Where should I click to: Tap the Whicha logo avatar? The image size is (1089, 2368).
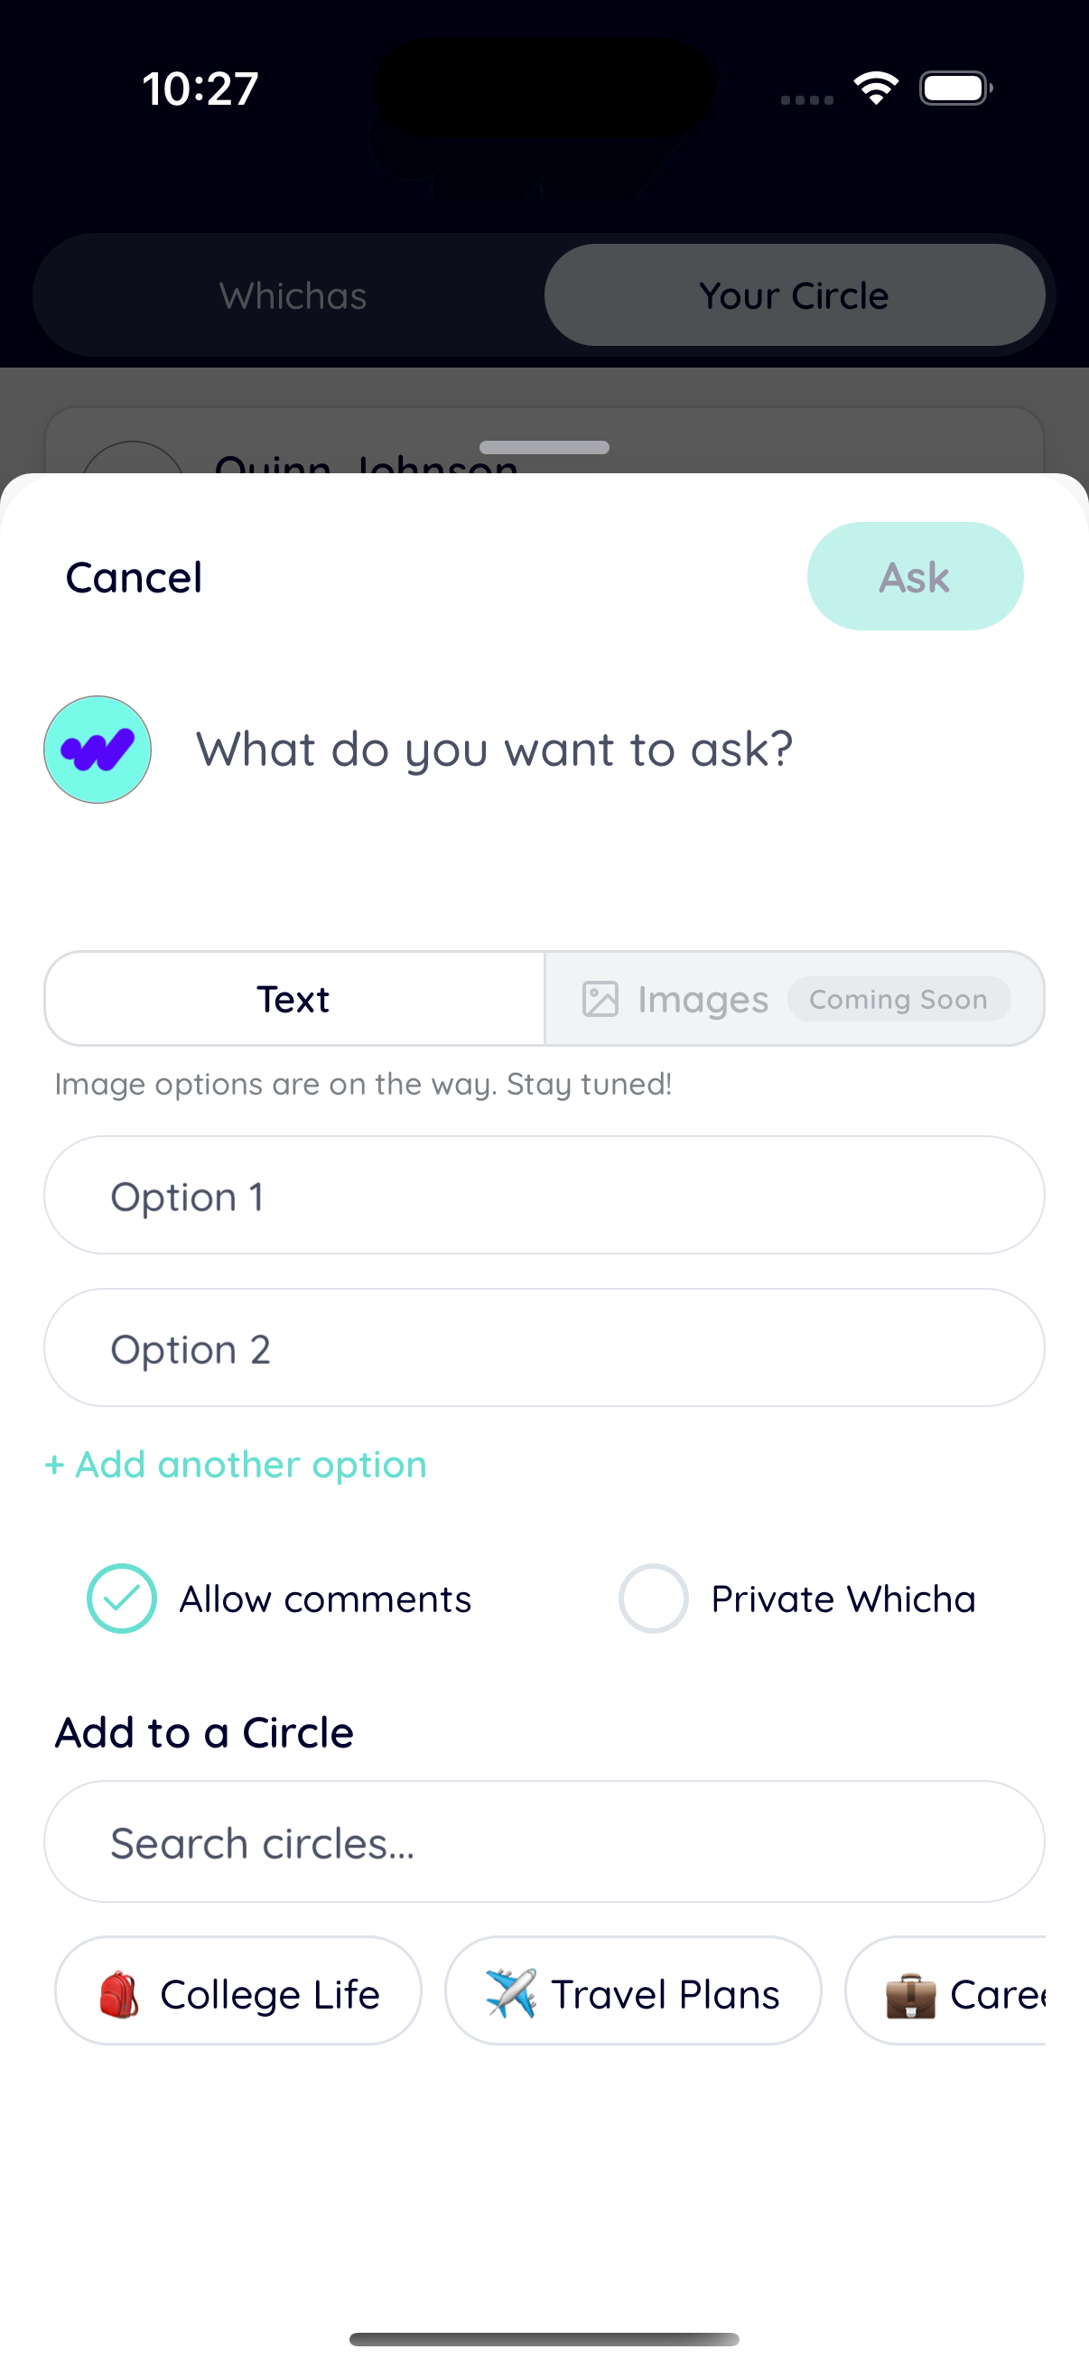pyautogui.click(x=98, y=750)
